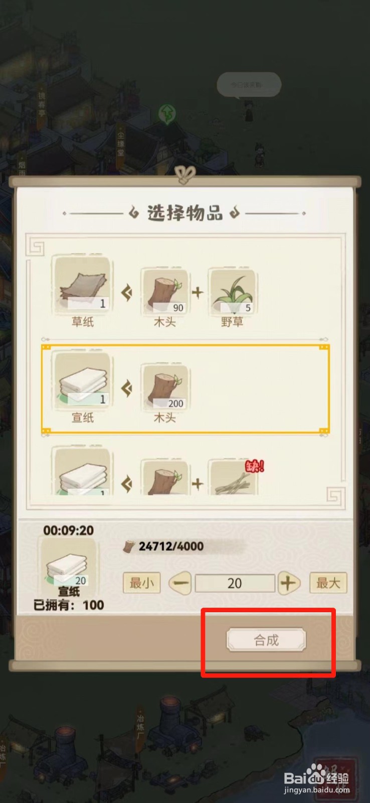Set quantity to minimum with 最小
Screen dimensions: 370x803
142,583
